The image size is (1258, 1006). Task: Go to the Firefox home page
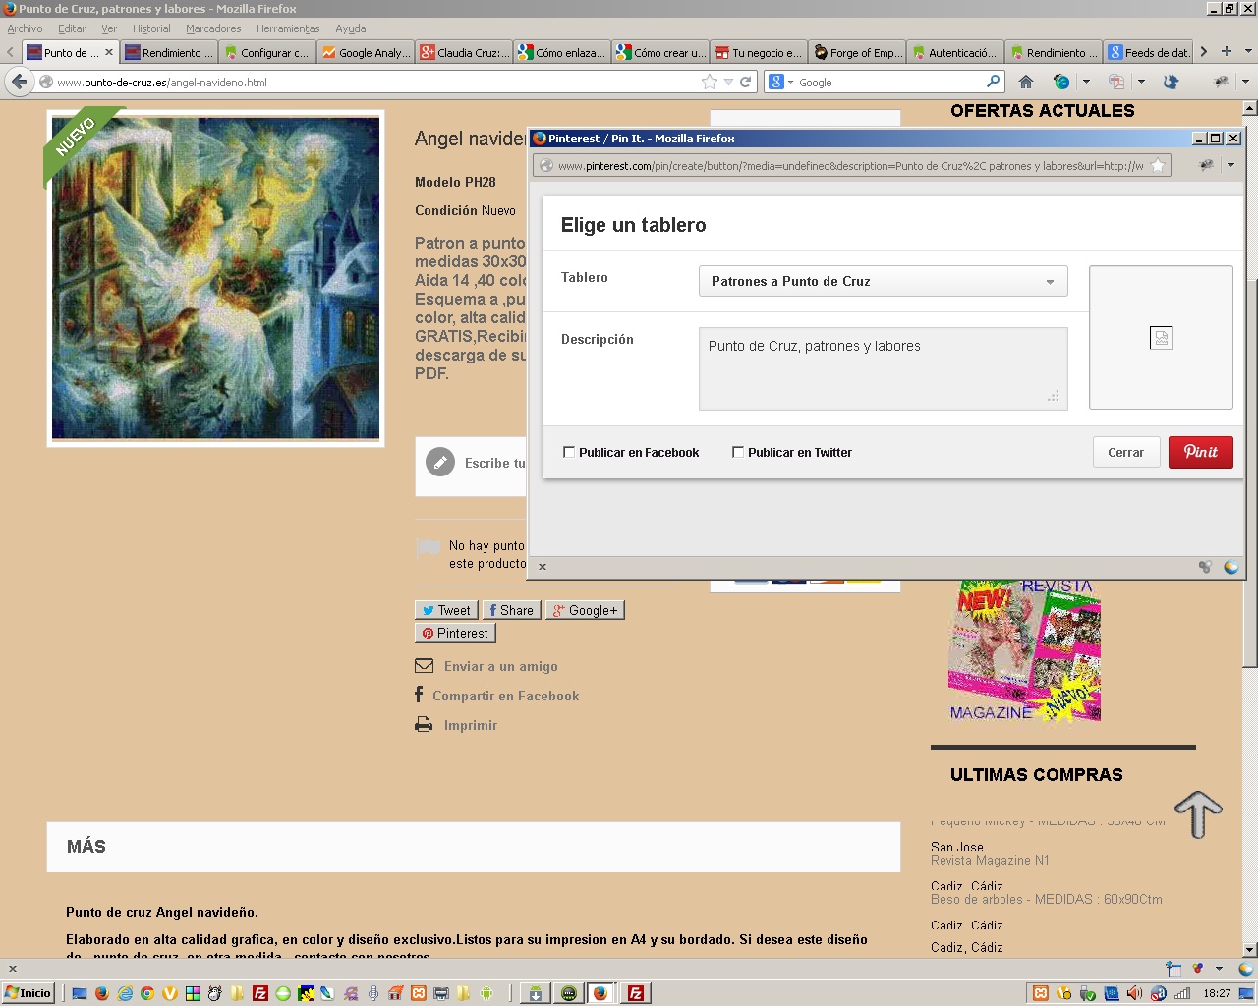click(1026, 83)
